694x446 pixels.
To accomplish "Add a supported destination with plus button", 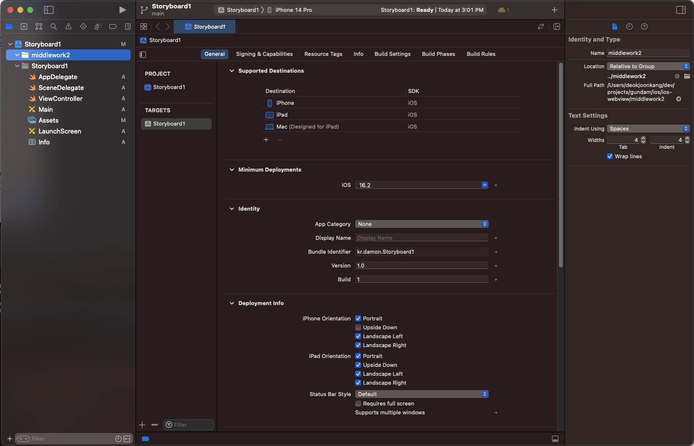I will pyautogui.click(x=266, y=140).
